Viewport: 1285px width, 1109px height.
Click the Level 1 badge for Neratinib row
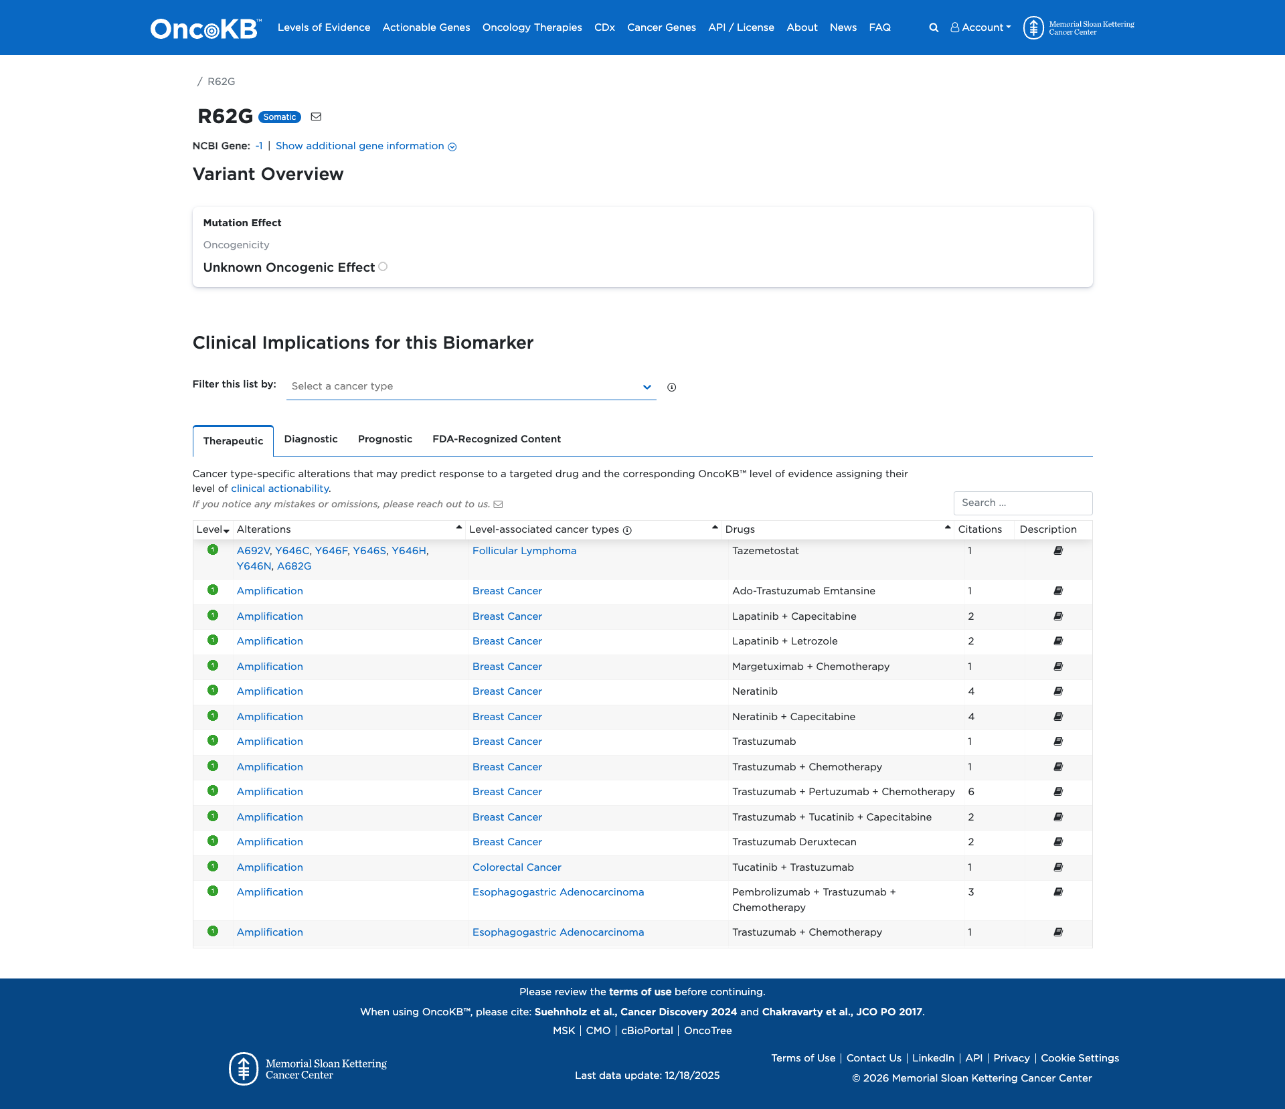tap(213, 690)
